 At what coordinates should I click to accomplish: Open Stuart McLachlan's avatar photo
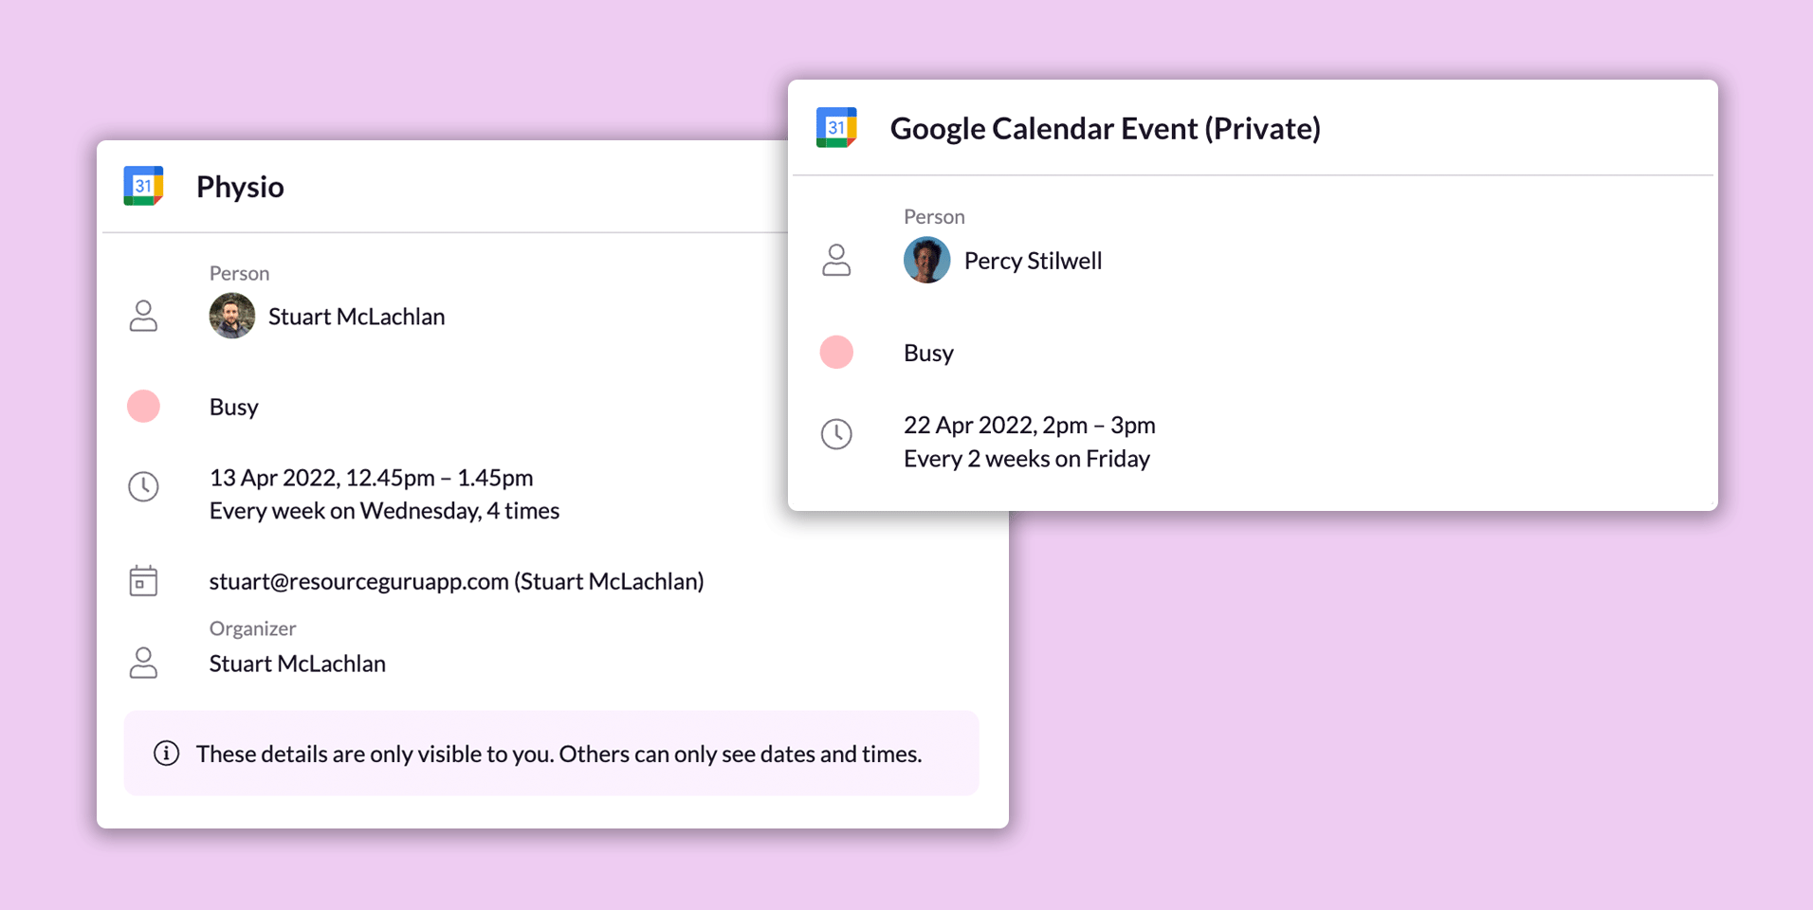(x=232, y=316)
